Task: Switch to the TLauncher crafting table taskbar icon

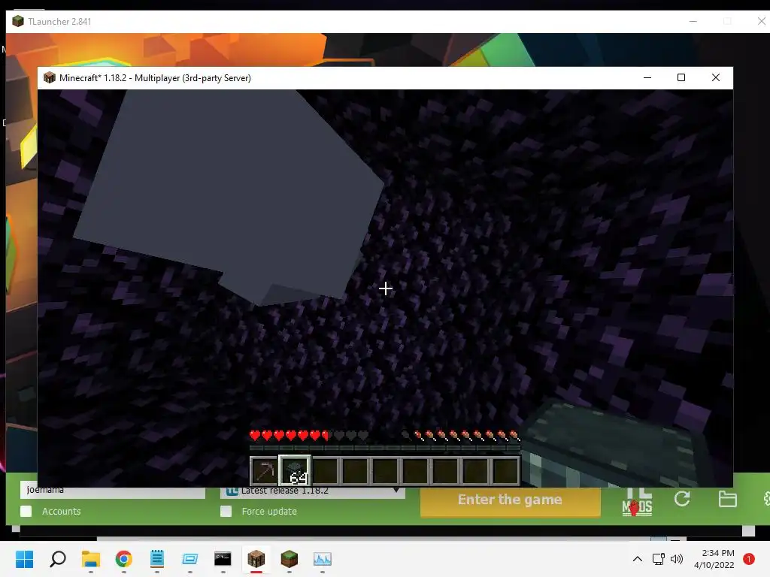Action: [x=256, y=559]
